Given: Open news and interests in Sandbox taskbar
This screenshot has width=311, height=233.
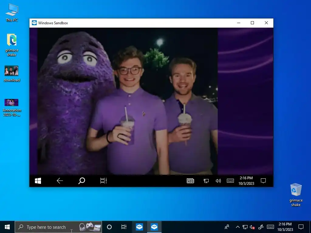Looking at the screenshot, I should (190, 181).
